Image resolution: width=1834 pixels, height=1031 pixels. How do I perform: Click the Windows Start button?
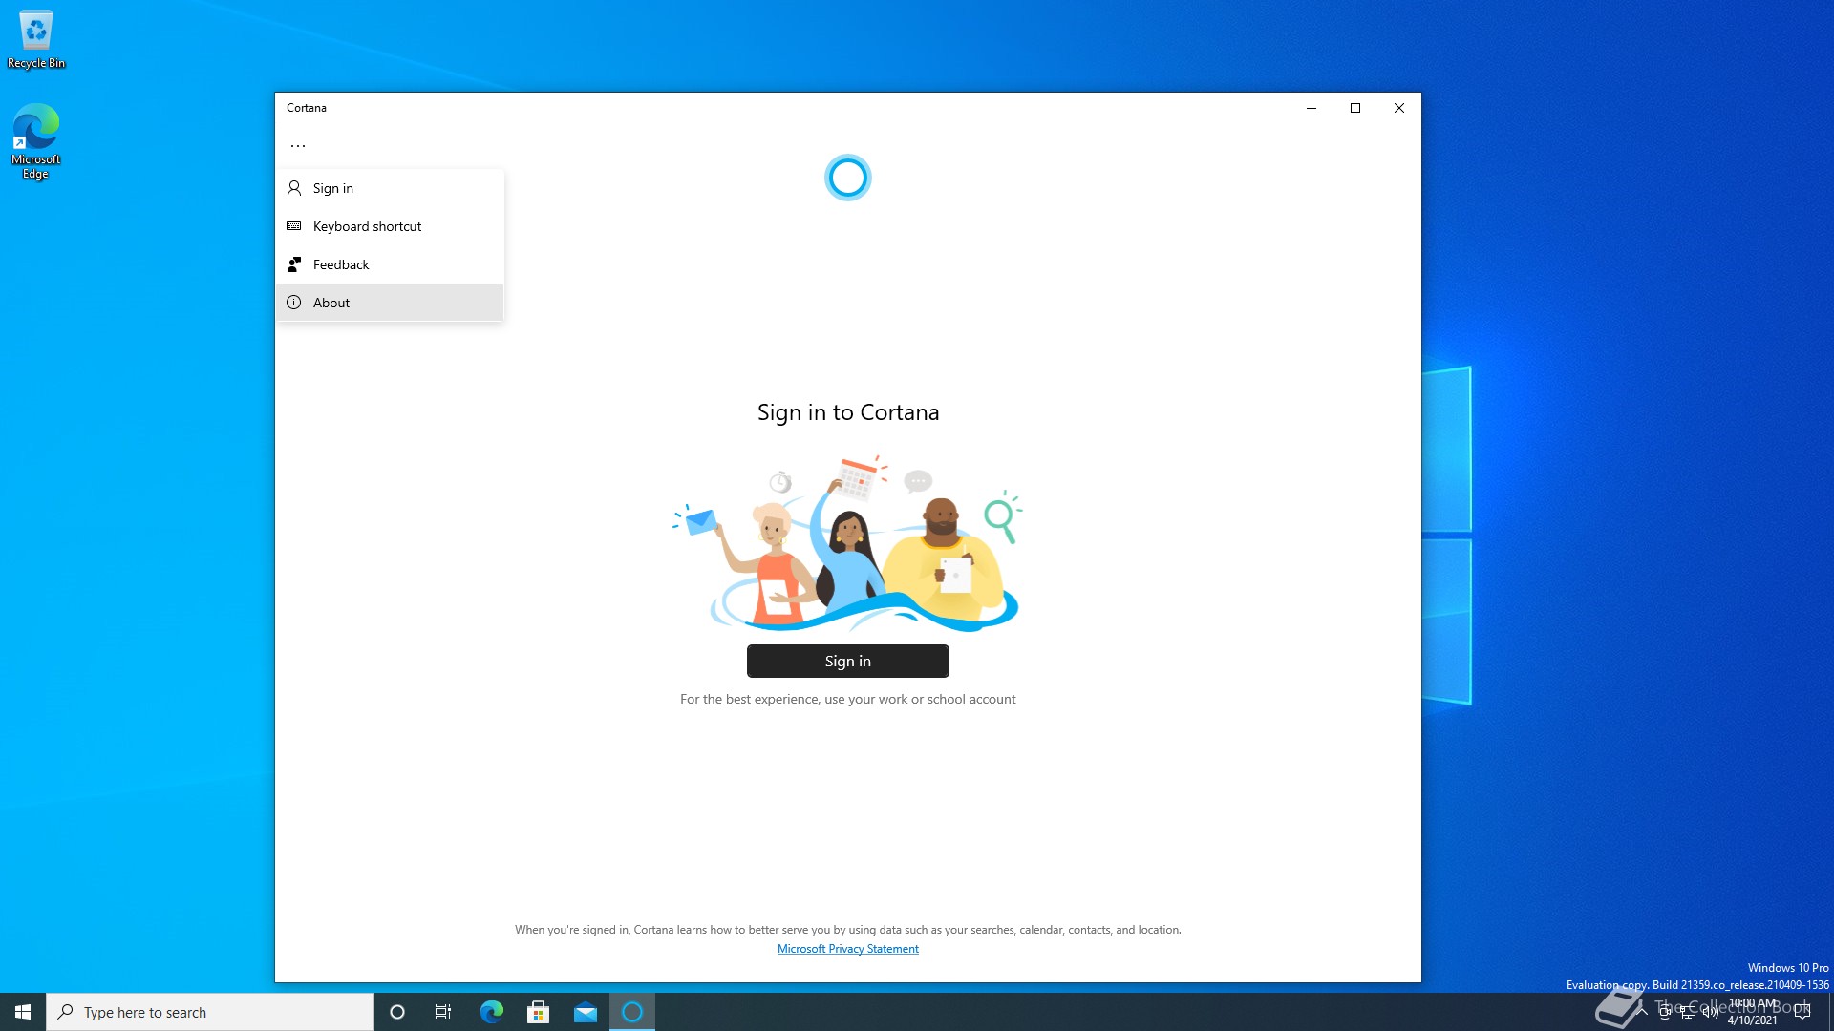23,1012
